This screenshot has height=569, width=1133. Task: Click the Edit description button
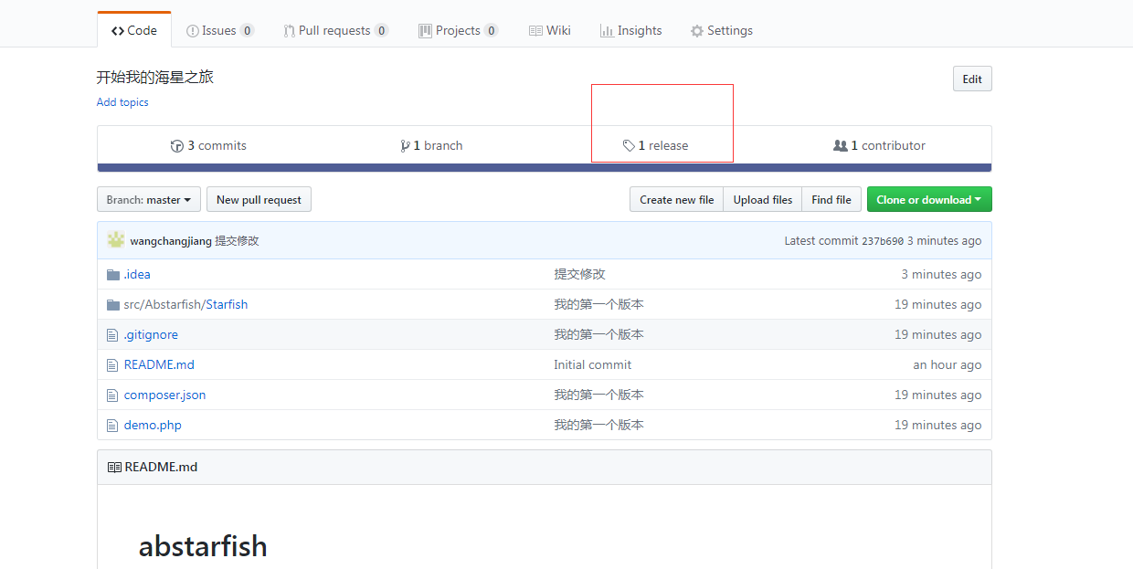[972, 79]
